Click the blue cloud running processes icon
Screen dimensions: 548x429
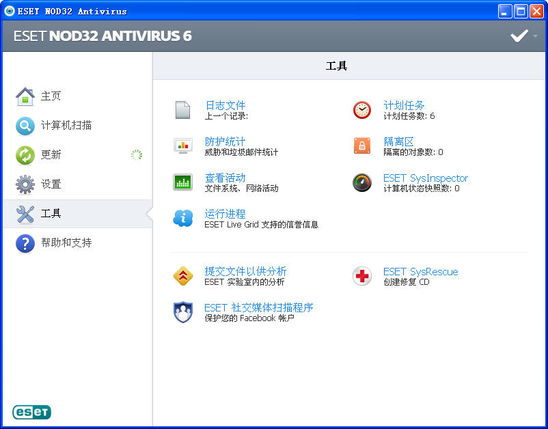tap(182, 218)
